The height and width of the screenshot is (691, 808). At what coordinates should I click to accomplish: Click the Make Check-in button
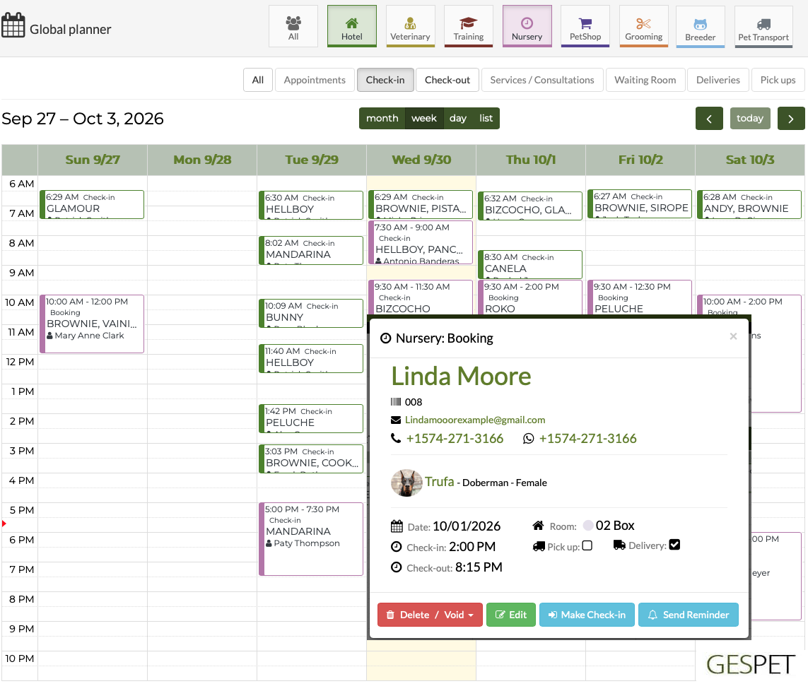(x=587, y=615)
